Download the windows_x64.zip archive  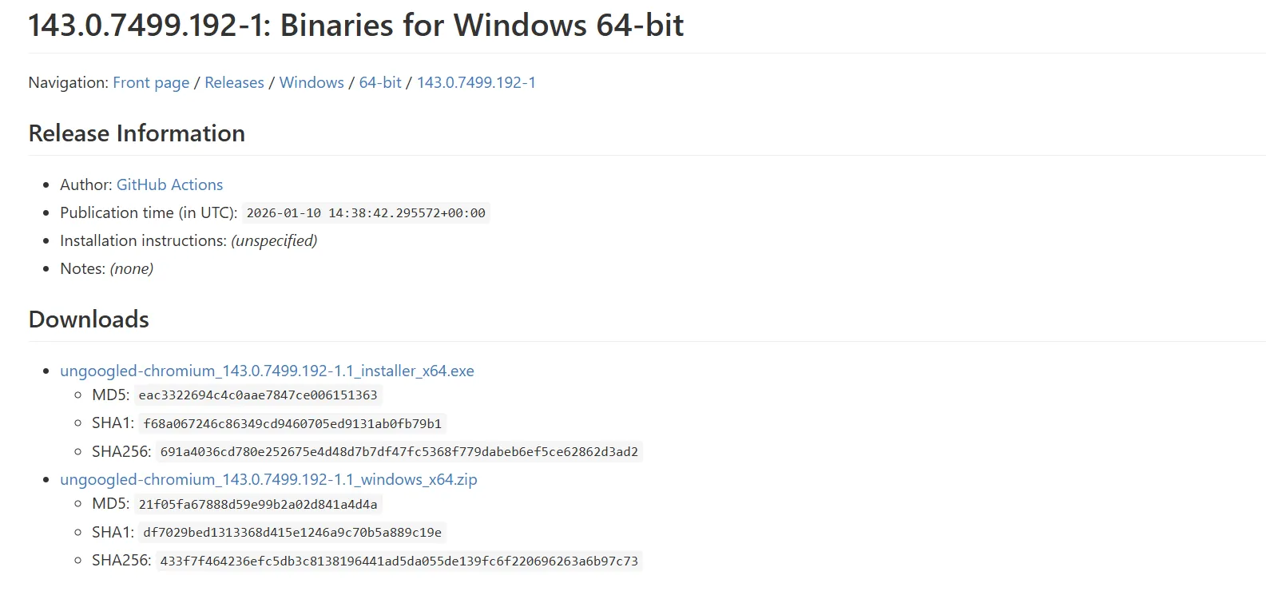coord(268,479)
